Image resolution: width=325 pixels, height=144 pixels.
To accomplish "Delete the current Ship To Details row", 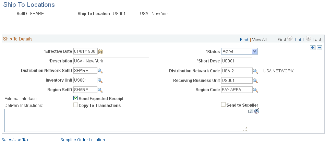I will (320, 48).
